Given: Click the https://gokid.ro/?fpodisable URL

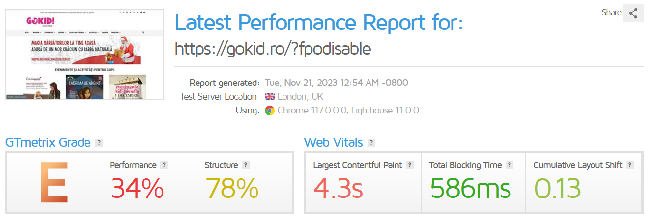Looking at the screenshot, I should click(273, 48).
